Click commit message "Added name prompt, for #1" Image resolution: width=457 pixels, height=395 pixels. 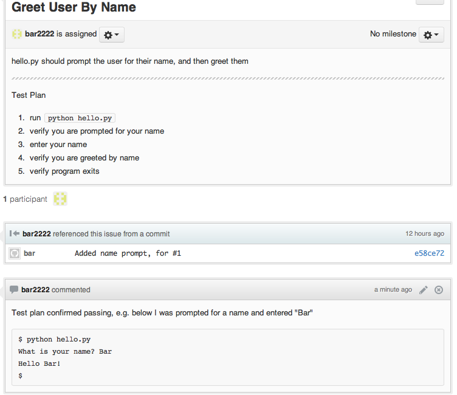[x=128, y=253]
